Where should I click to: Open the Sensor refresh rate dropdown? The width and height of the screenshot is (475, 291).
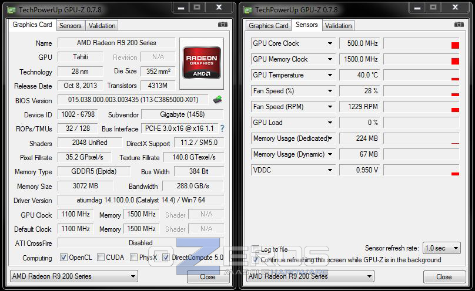(x=441, y=248)
